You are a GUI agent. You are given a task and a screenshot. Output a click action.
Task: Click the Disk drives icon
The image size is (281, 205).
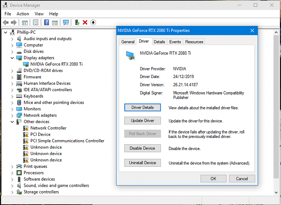19,52
